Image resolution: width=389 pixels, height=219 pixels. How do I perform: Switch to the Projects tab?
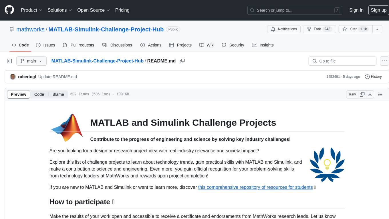point(180,45)
